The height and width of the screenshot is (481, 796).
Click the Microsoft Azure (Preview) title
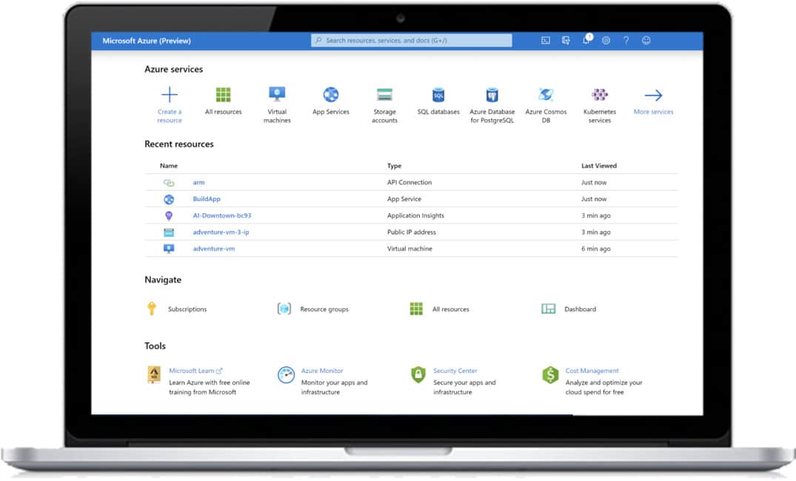[x=147, y=41]
